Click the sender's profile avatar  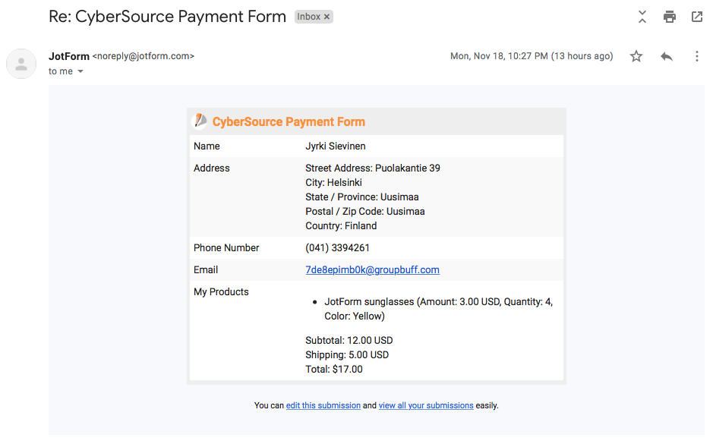(21, 64)
